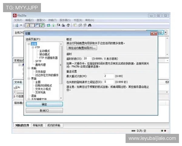
Task: Open the directory listing filters icon
Action: (x=75, y=25)
